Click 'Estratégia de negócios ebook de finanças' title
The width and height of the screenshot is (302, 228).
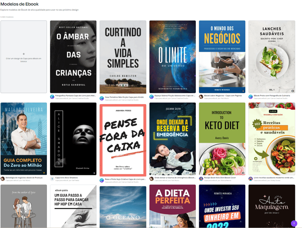coord(24,177)
